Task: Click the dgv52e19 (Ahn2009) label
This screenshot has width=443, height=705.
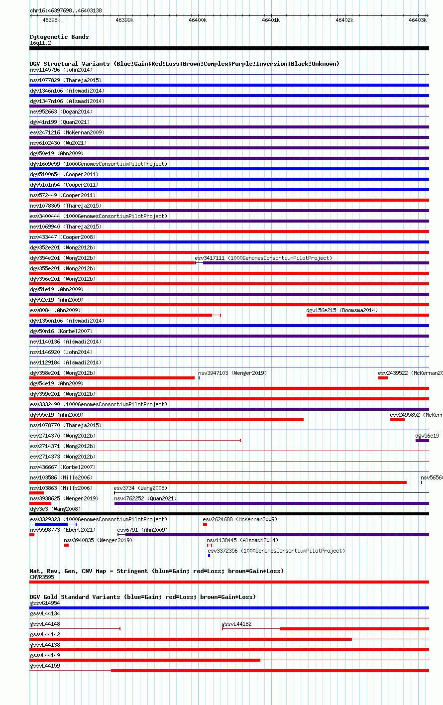Action: coord(57,300)
